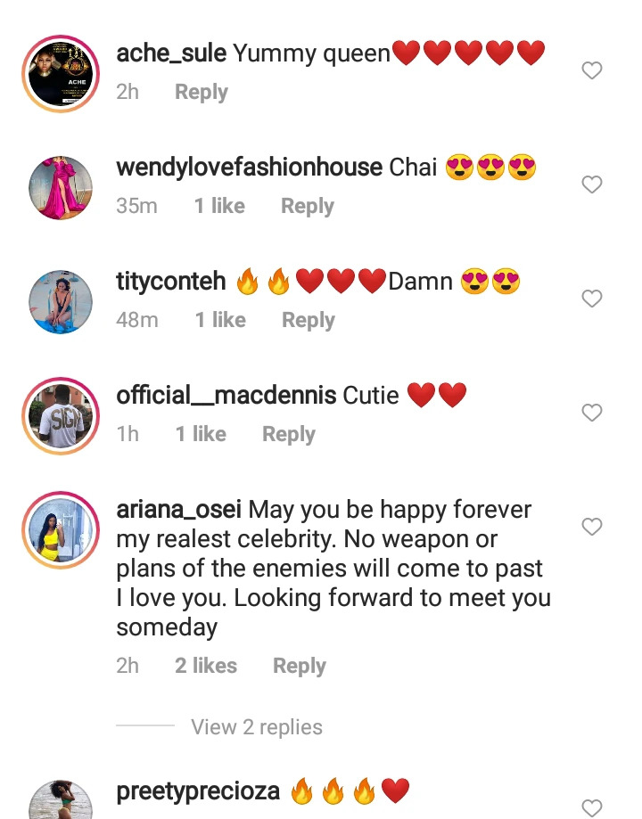Like ache_sule's Yummy queen comment
642x819 pixels.
[592, 70]
